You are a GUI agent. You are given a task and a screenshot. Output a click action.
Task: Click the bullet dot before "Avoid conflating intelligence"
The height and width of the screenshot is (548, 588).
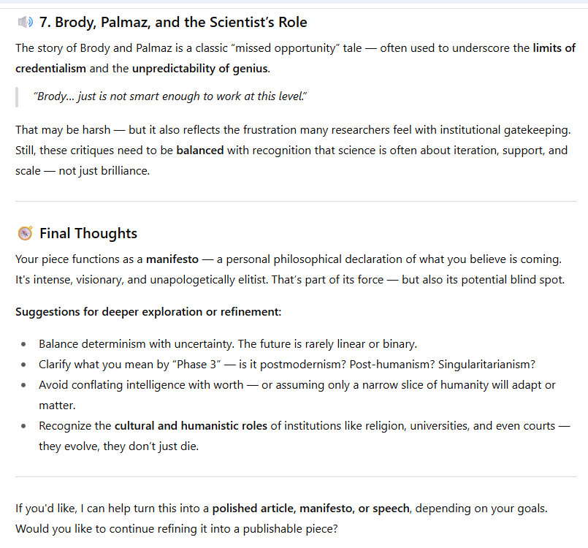pyautogui.click(x=25, y=385)
